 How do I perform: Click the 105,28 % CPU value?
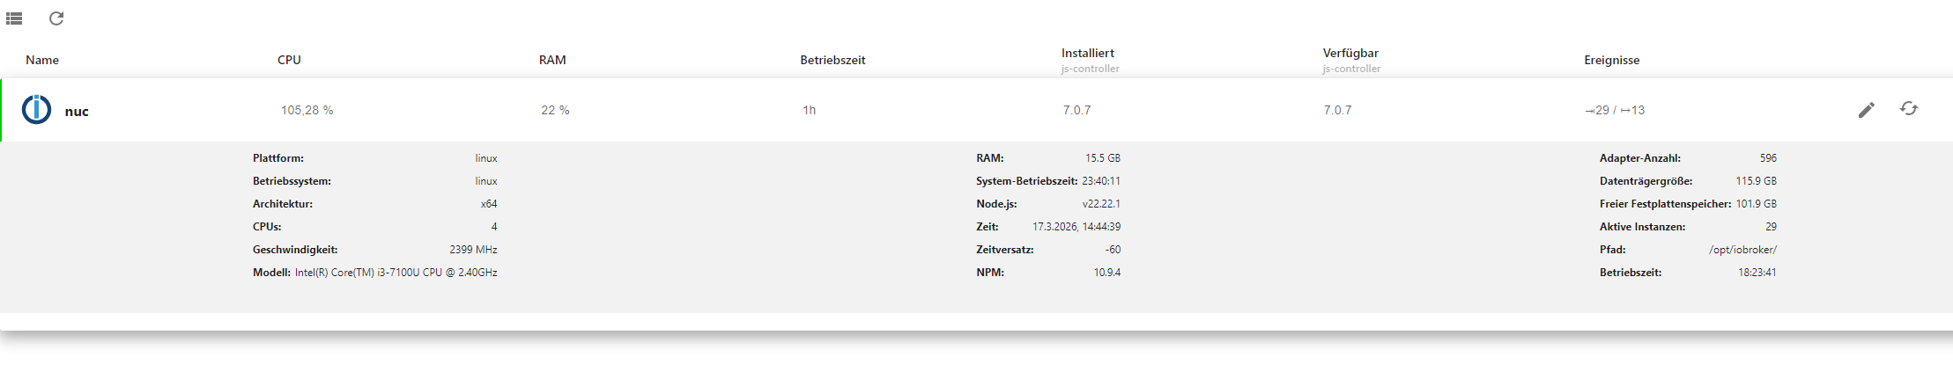(x=307, y=110)
